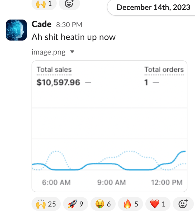Click the 9:00 AM chart axis label
The image size is (195, 217).
click(x=112, y=183)
